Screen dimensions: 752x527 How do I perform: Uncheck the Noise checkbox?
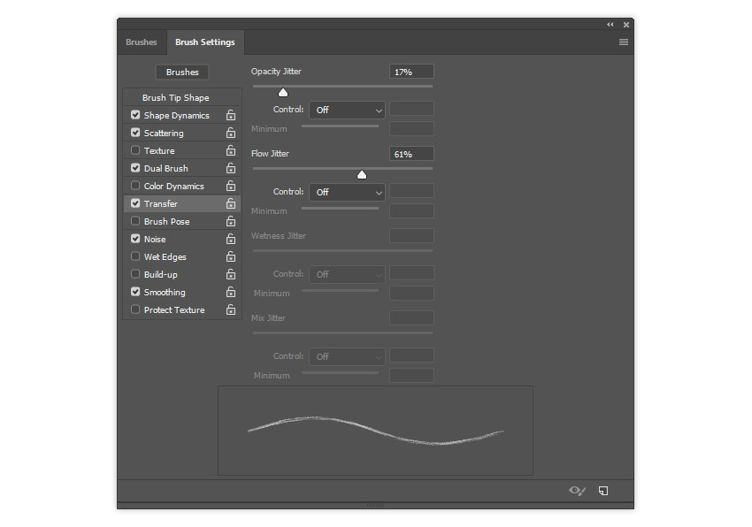click(x=135, y=239)
